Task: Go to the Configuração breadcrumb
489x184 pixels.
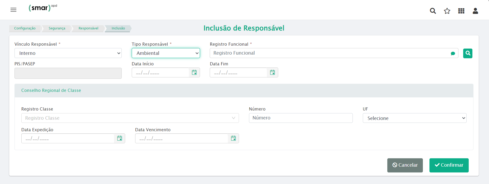Action: 25,28
